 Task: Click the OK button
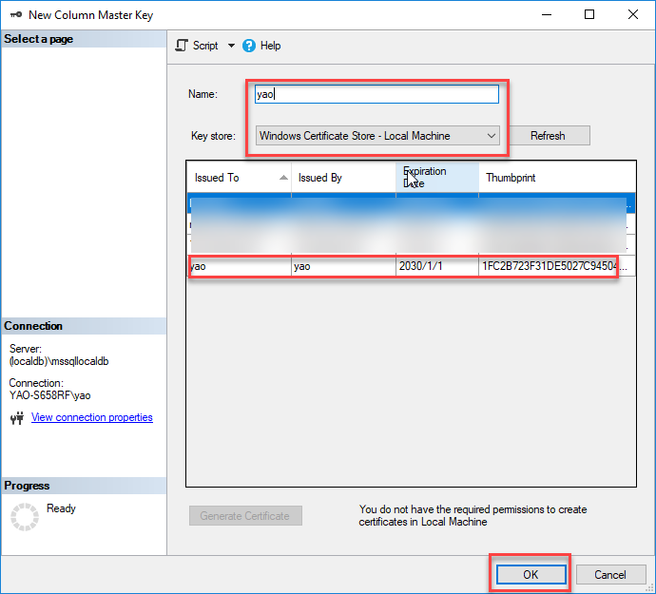tap(531, 574)
